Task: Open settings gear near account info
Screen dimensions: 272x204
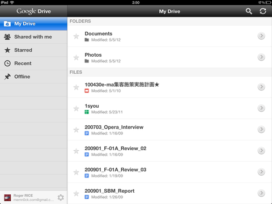Action: point(61,198)
